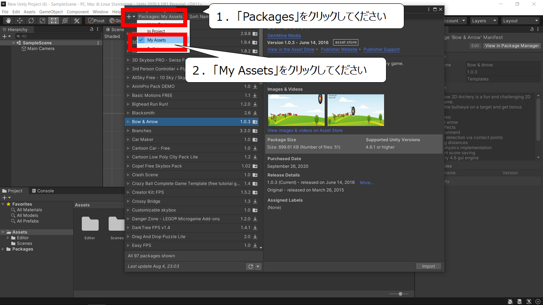543x305 pixels.
Task: Open the File menu
Action: (x=5, y=12)
